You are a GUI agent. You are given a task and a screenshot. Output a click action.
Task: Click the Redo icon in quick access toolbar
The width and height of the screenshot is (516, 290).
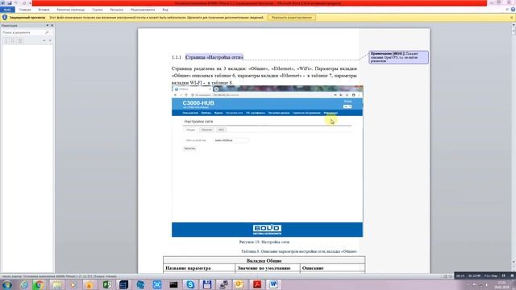pyautogui.click(x=24, y=3)
